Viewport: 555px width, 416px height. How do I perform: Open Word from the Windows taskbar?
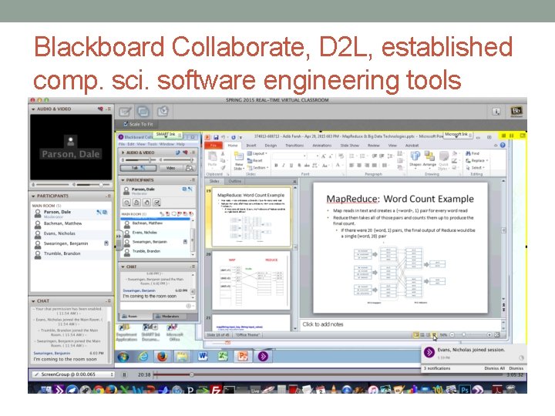[203, 357]
